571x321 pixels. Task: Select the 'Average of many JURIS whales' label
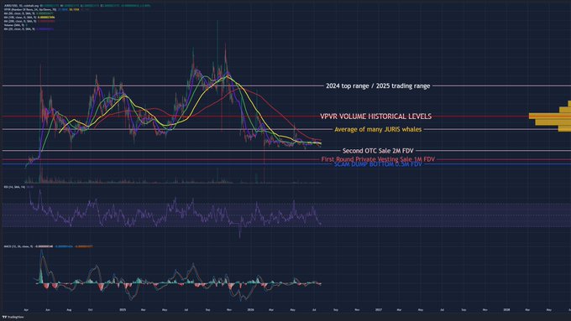[378, 129]
